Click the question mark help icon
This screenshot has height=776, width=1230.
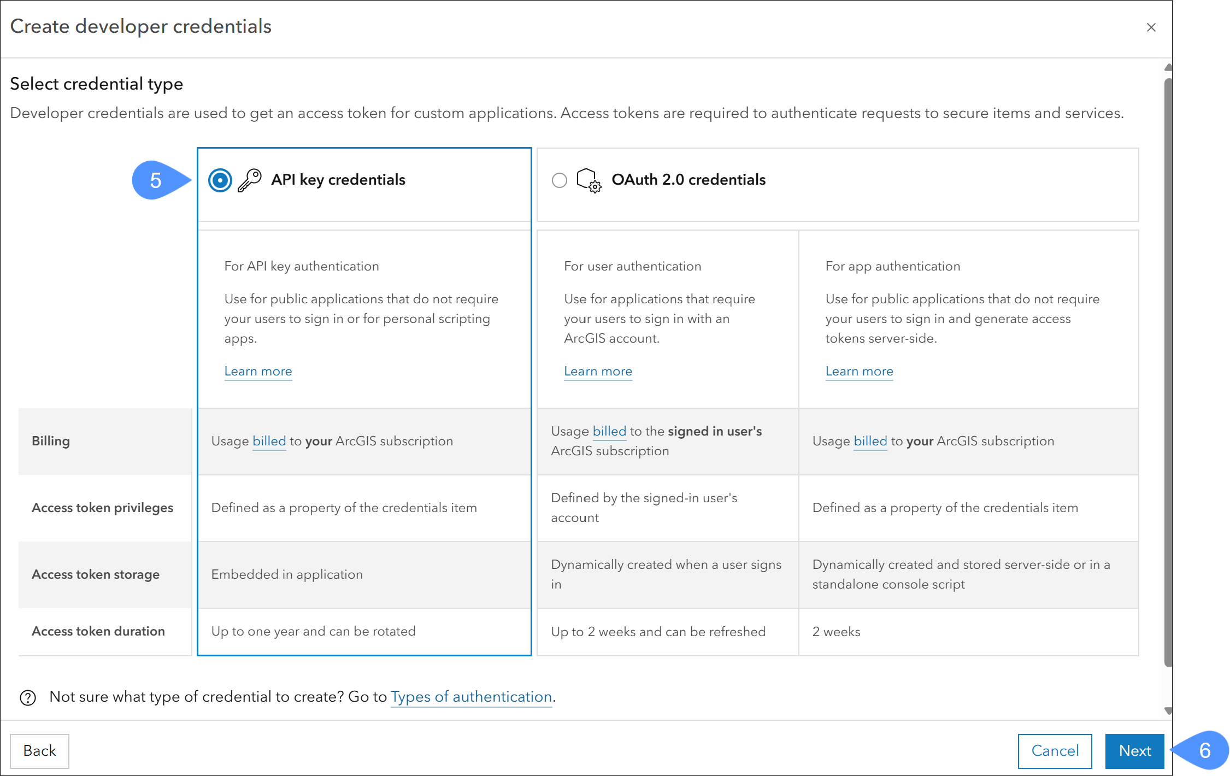pyautogui.click(x=28, y=697)
